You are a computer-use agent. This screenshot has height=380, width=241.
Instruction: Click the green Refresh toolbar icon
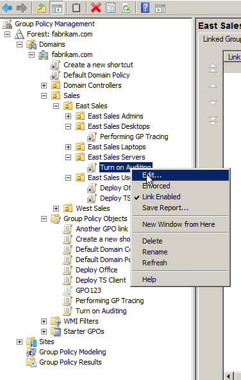126,8
